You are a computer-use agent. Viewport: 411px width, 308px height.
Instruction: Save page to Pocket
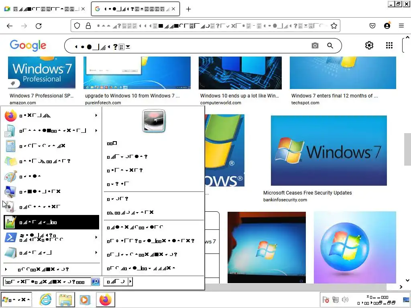[x=372, y=26]
